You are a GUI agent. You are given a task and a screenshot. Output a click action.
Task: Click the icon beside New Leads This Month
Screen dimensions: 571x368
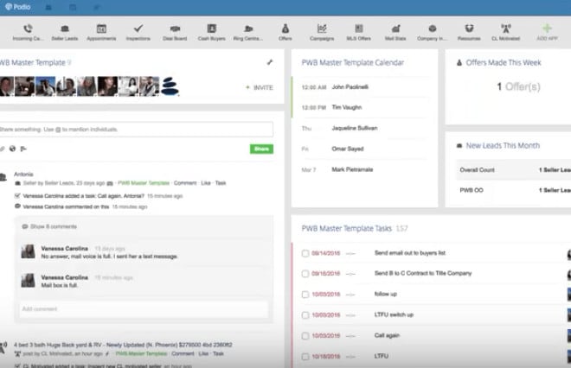coord(459,146)
